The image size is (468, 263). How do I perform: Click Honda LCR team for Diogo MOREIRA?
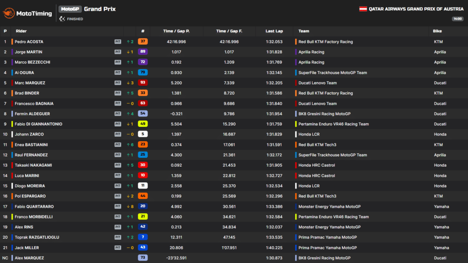[309, 186]
